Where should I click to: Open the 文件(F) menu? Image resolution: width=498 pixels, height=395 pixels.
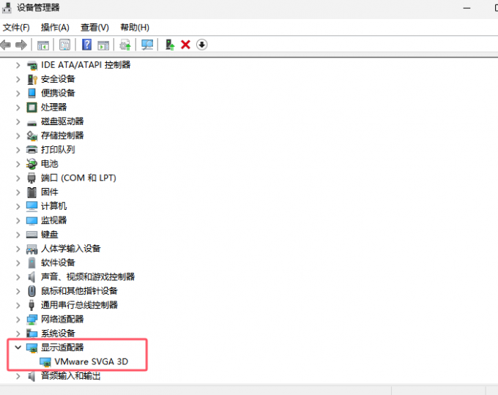(16, 27)
